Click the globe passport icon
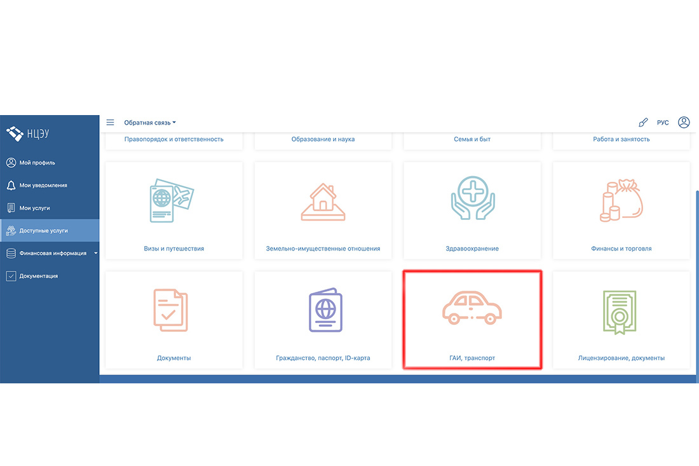Viewport: 699px width, 466px height. [x=325, y=310]
